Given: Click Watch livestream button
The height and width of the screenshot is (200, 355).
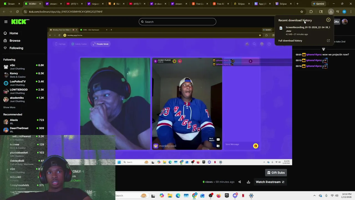Looking at the screenshot, I should [270, 182].
